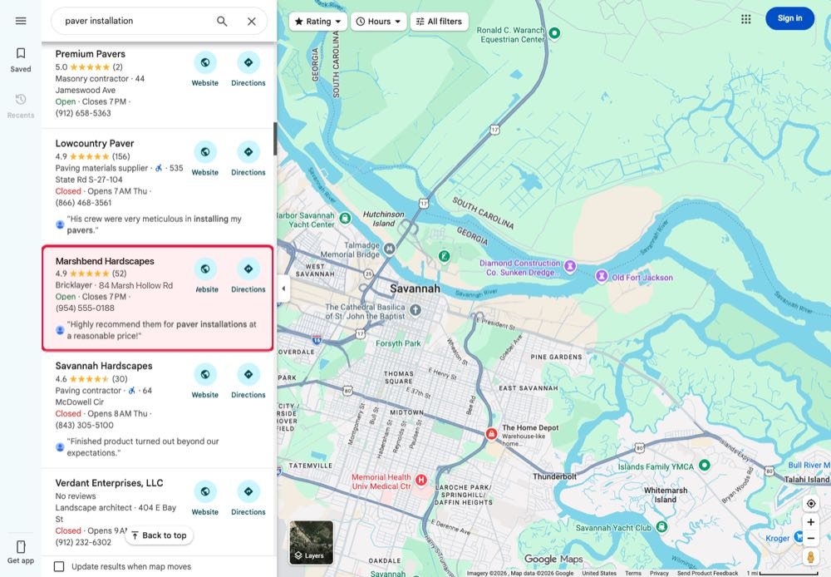Click Cathedral Basilica of St. John pin
Screen dimensions: 831x577
pyautogui.click(x=415, y=310)
